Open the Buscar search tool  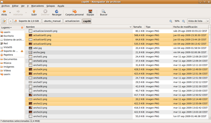point(104,11)
